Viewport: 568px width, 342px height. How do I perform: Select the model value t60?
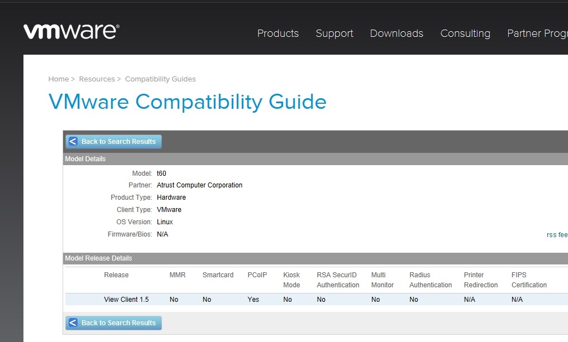(x=161, y=174)
